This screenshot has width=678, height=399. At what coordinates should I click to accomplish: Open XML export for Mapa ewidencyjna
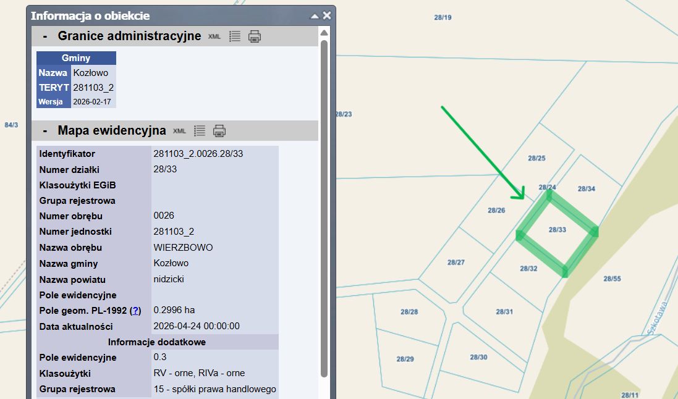click(180, 131)
